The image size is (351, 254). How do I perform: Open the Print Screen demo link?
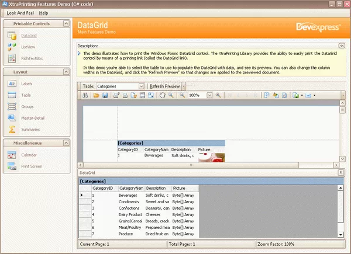pyautogui.click(x=32, y=166)
